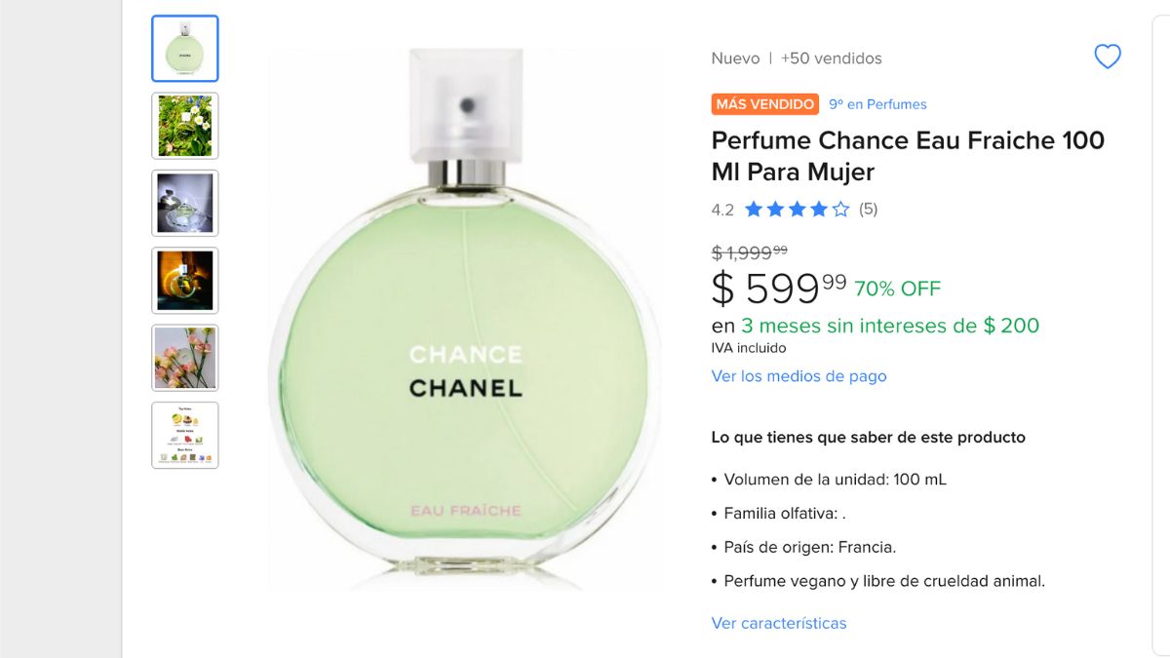
Task: View the white flowers thumbnail image
Action: [x=185, y=126]
